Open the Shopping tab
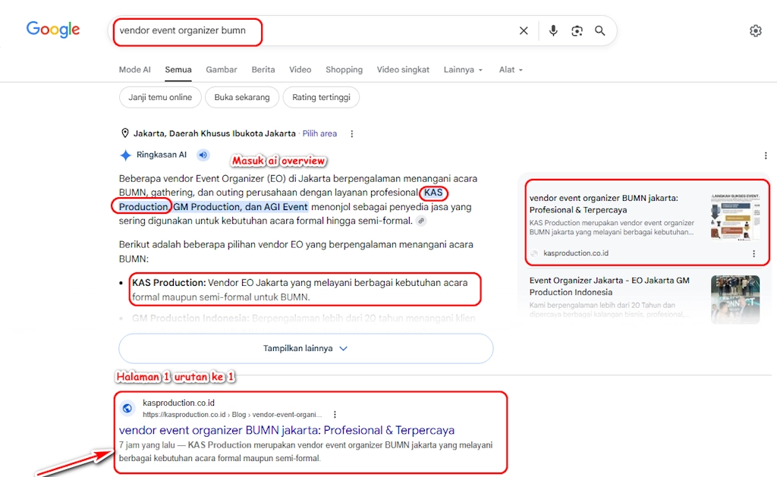 [x=344, y=70]
